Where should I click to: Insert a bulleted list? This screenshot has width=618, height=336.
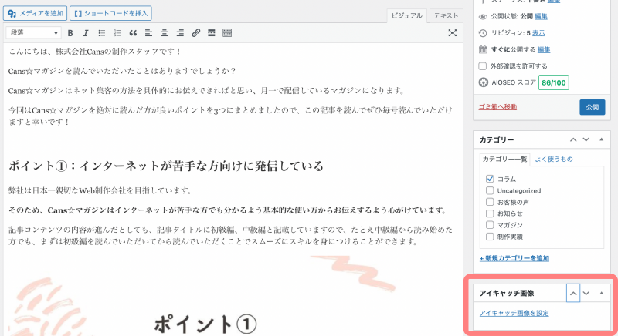(x=101, y=33)
